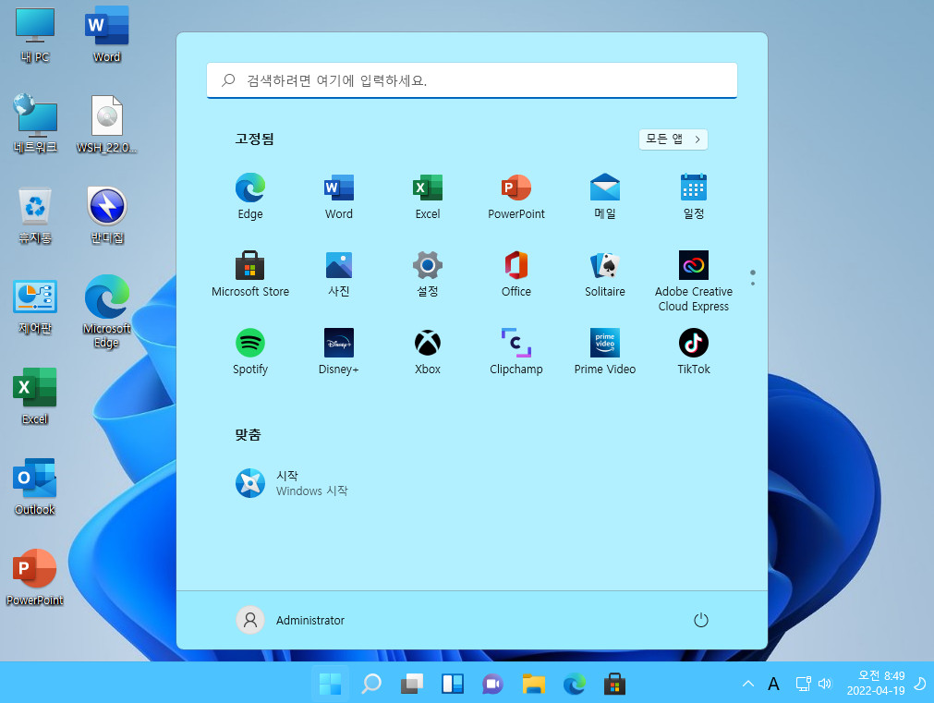Select 제어판 (Control Panel) desktop icon
The height and width of the screenshot is (703, 934).
34,306
